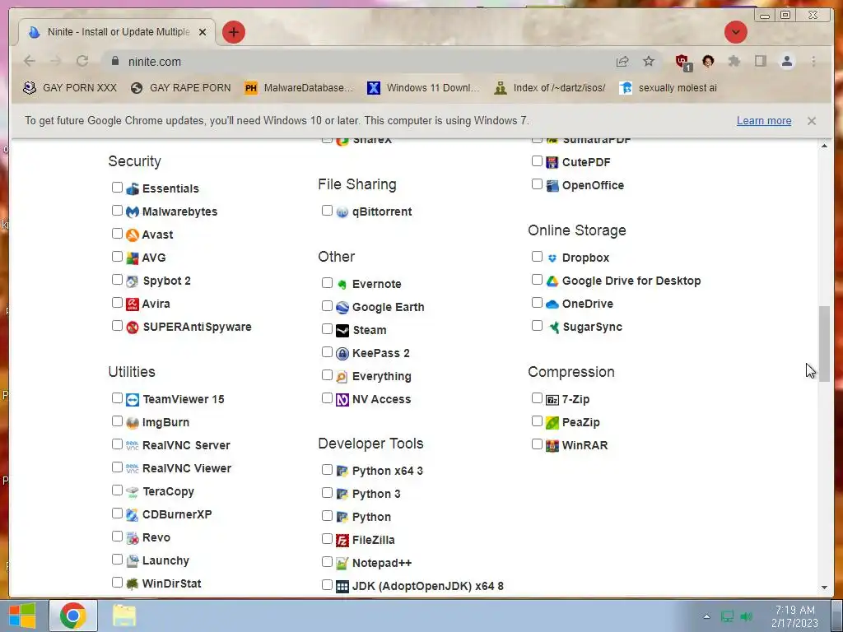Click the Steam icon
Viewport: 843px width, 632px height.
click(342, 331)
